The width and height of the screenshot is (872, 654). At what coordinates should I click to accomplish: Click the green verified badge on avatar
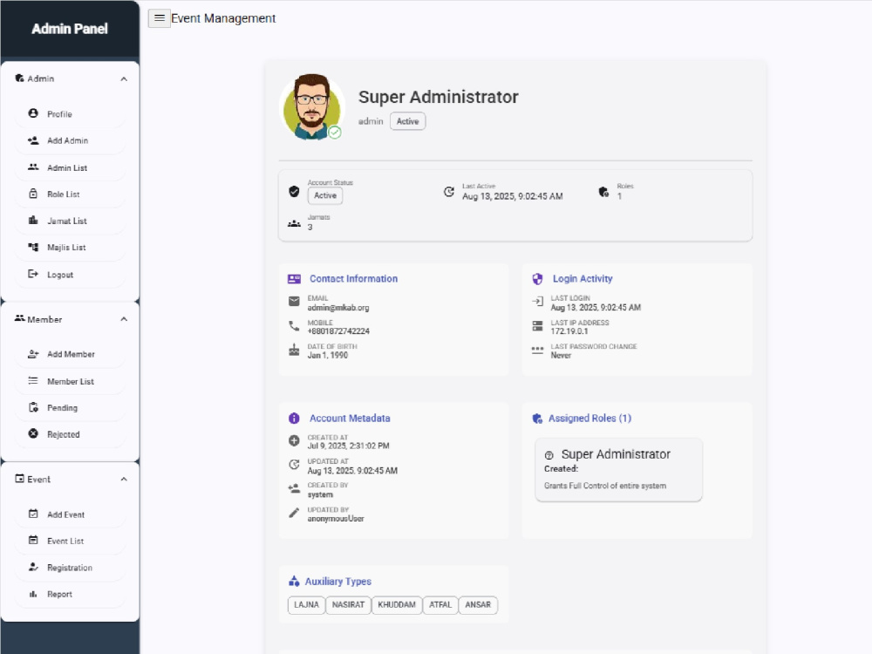335,133
